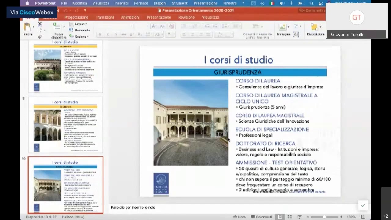Click the clear formatting icon

pyautogui.click(x=172, y=26)
